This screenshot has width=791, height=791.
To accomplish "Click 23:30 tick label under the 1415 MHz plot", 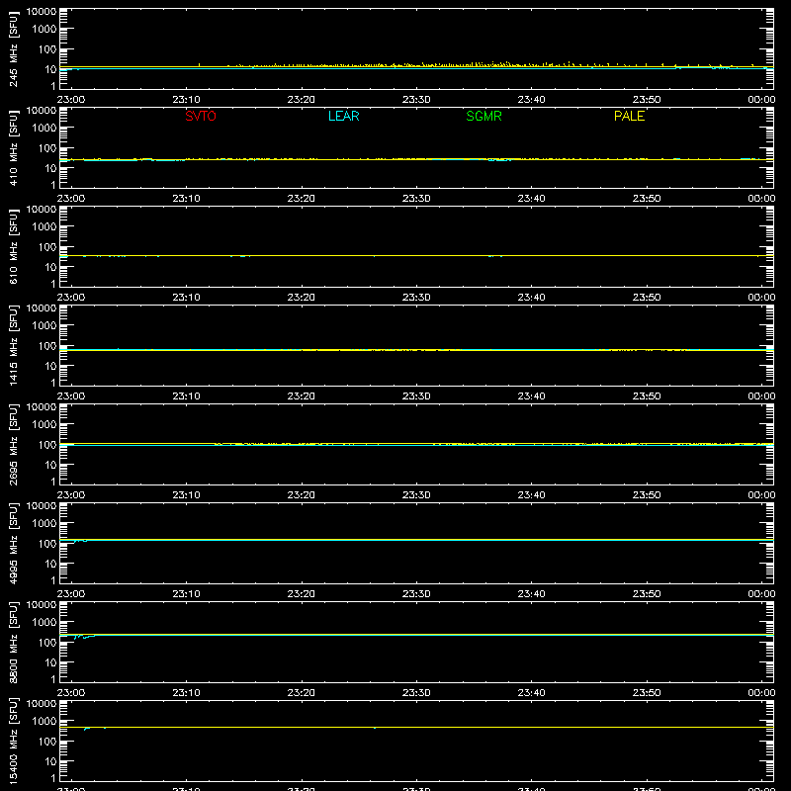I will [x=416, y=396].
